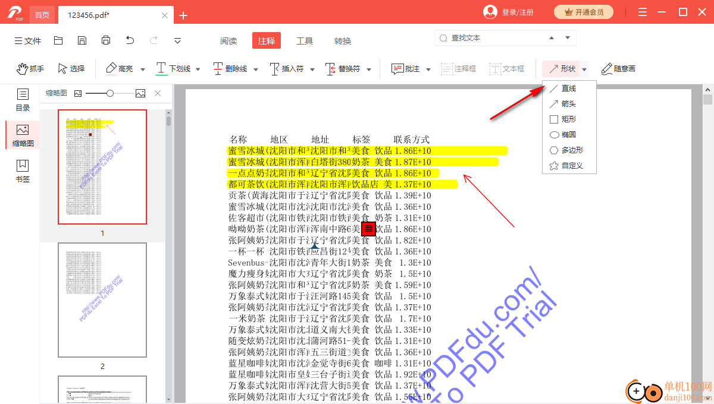Image resolution: width=714 pixels, height=404 pixels.
Task: Select the 批注 comment tool
Action: [x=405, y=69]
